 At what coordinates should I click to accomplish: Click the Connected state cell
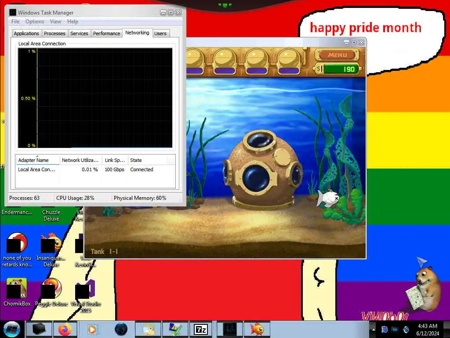coord(142,169)
